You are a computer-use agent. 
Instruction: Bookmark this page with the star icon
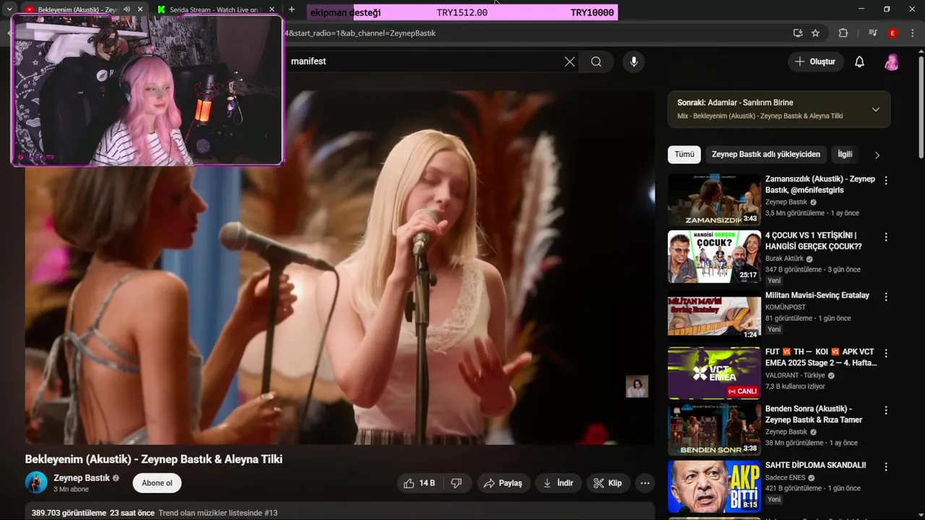pos(815,33)
